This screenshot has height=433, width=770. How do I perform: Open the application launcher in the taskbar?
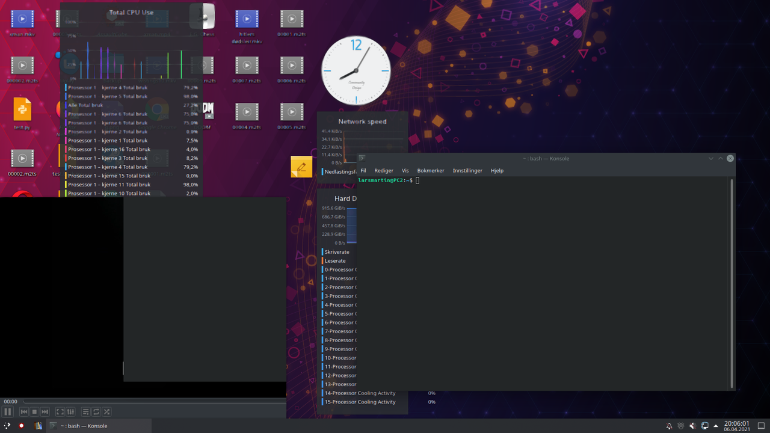(x=7, y=425)
